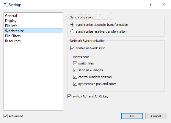
Task: Select synchronize relative transformation option
Action: pyautogui.click(x=72, y=31)
